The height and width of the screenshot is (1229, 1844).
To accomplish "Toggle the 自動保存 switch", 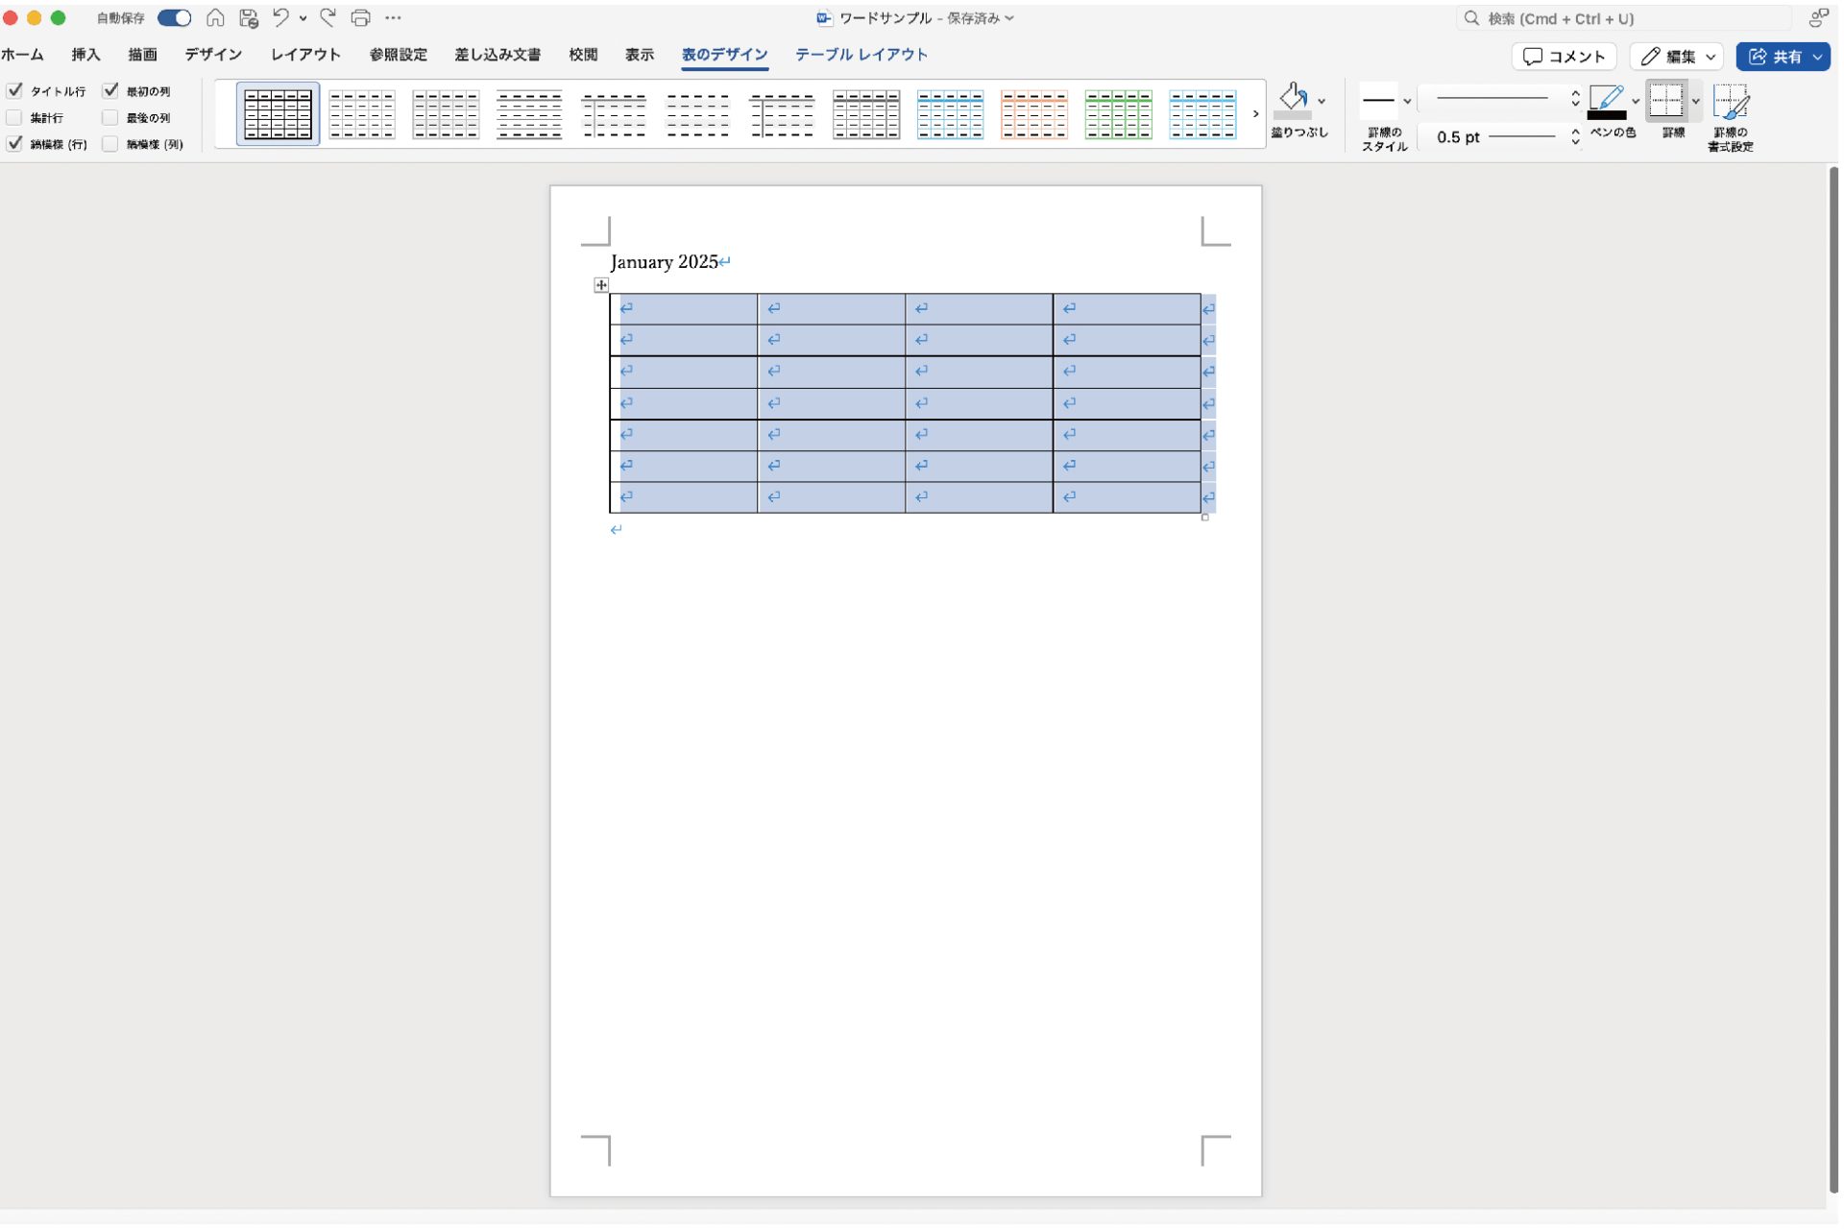I will coord(174,17).
